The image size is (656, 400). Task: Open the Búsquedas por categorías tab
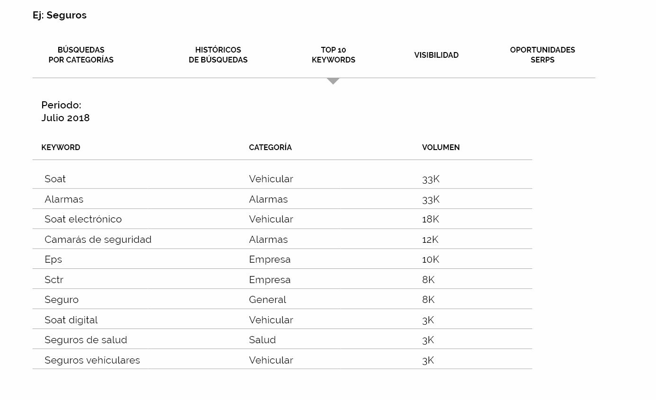pos(81,55)
